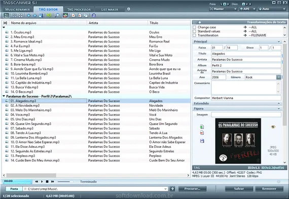Image resolution: width=289 pixels, height=199 pixels.
Task: Click the blue move-up arrow toolbar icon
Action: pyautogui.click(x=34, y=16)
